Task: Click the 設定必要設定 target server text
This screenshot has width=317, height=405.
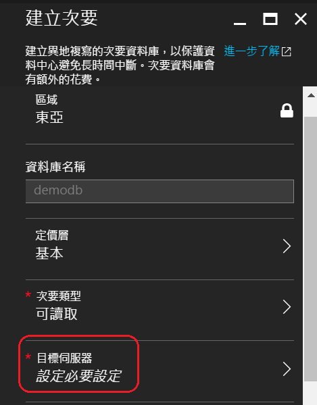Action: pyautogui.click(x=78, y=376)
